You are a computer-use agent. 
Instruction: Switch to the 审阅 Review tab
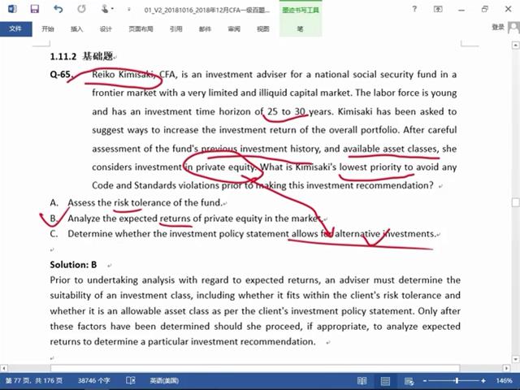click(234, 29)
